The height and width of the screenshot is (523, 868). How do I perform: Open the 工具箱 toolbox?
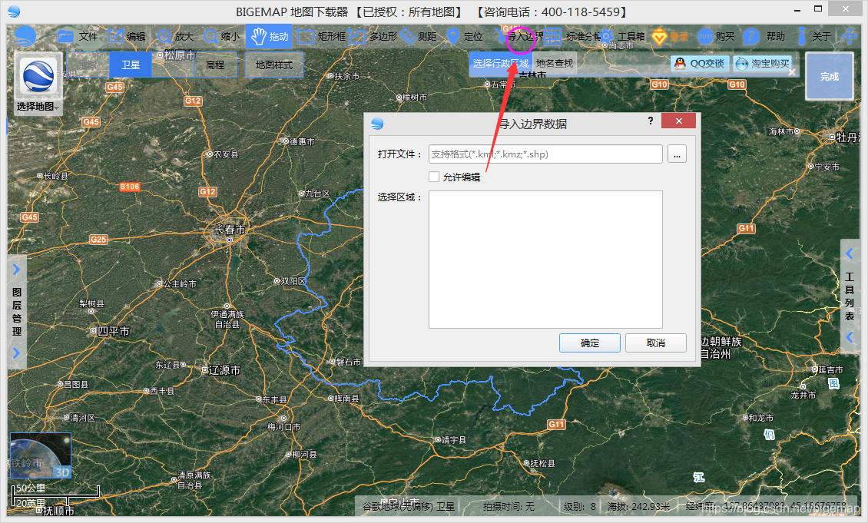tap(623, 37)
